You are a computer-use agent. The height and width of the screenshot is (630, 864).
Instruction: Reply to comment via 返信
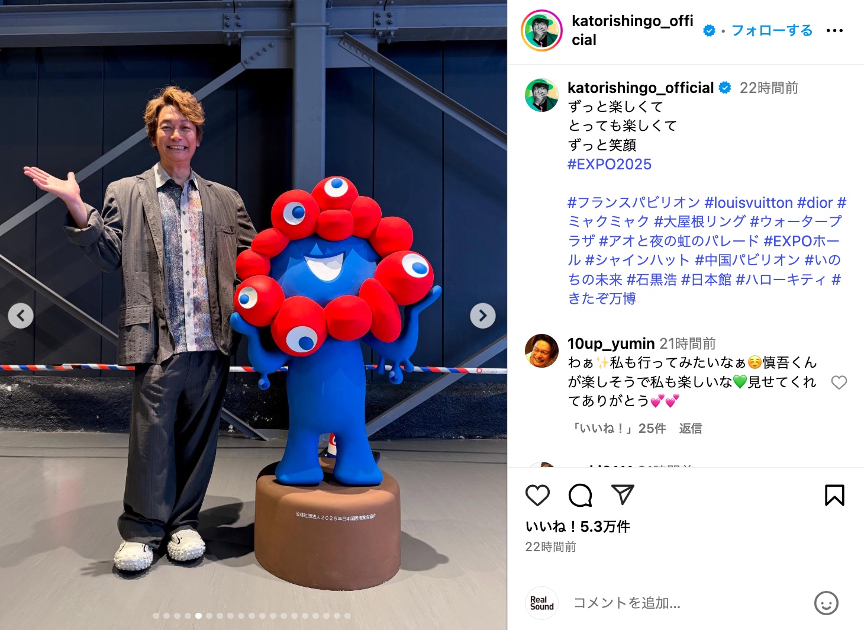(690, 428)
